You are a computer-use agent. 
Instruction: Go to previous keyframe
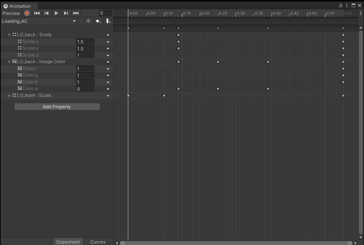click(x=46, y=13)
